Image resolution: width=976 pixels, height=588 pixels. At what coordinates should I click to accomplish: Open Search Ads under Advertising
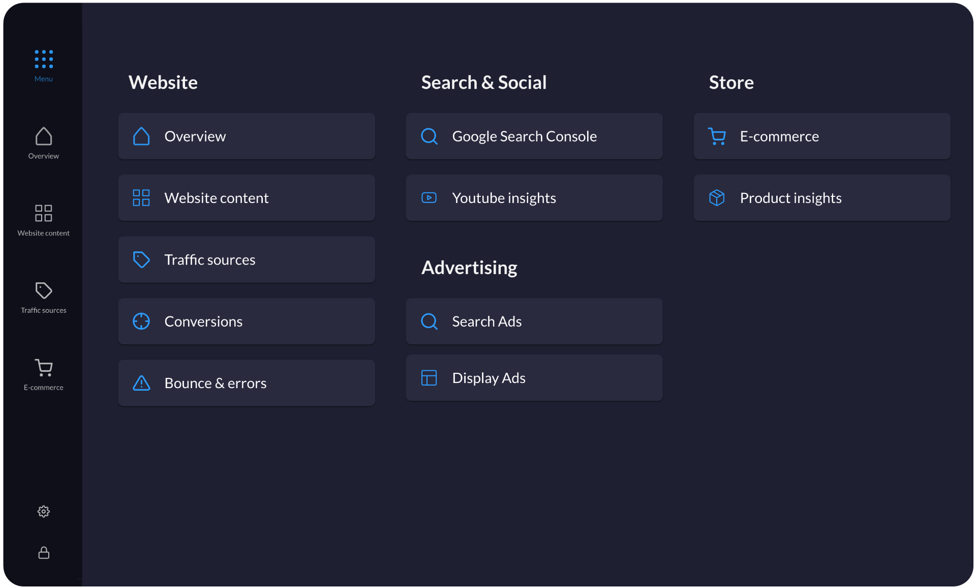534,321
